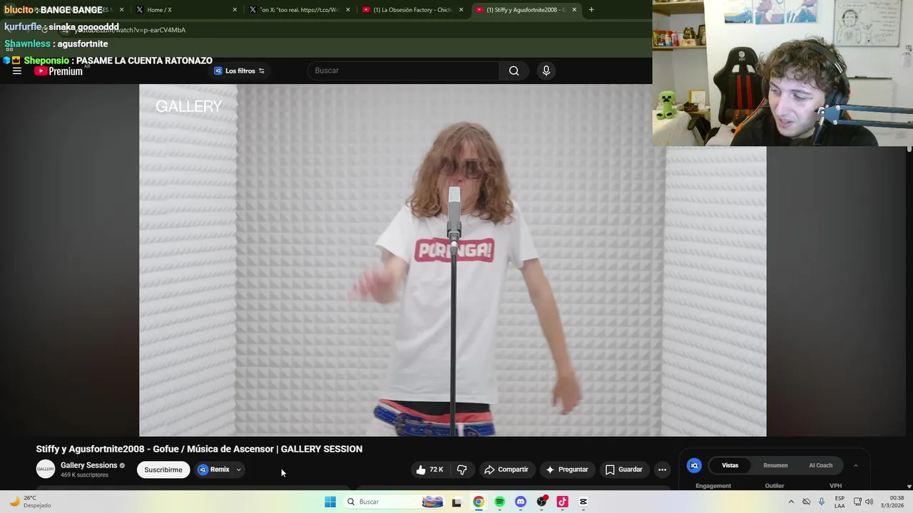The width and height of the screenshot is (913, 513).
Task: Collapse the vidIQ panel chevron
Action: tap(856, 465)
